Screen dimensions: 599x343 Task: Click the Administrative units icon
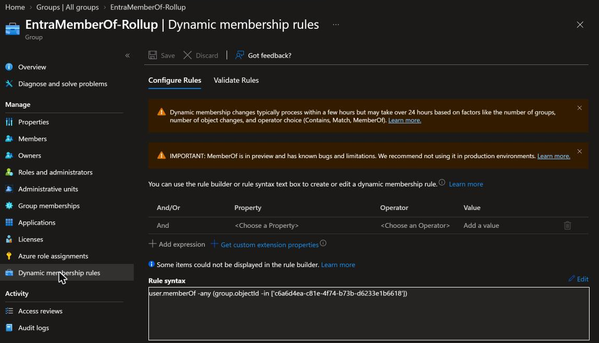9,189
